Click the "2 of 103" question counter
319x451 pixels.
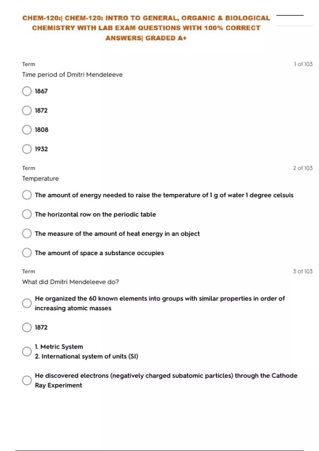point(303,168)
